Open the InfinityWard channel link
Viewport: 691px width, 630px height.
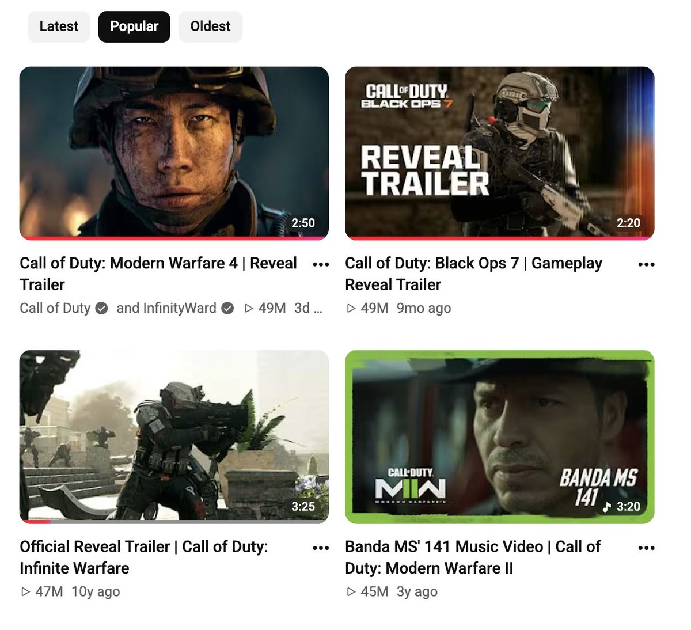click(x=180, y=308)
